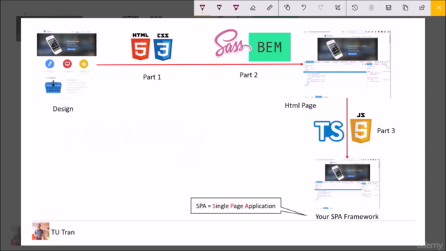Image resolution: width=446 pixels, height=251 pixels.
Task: Activate the crop tool
Action: 337,8
